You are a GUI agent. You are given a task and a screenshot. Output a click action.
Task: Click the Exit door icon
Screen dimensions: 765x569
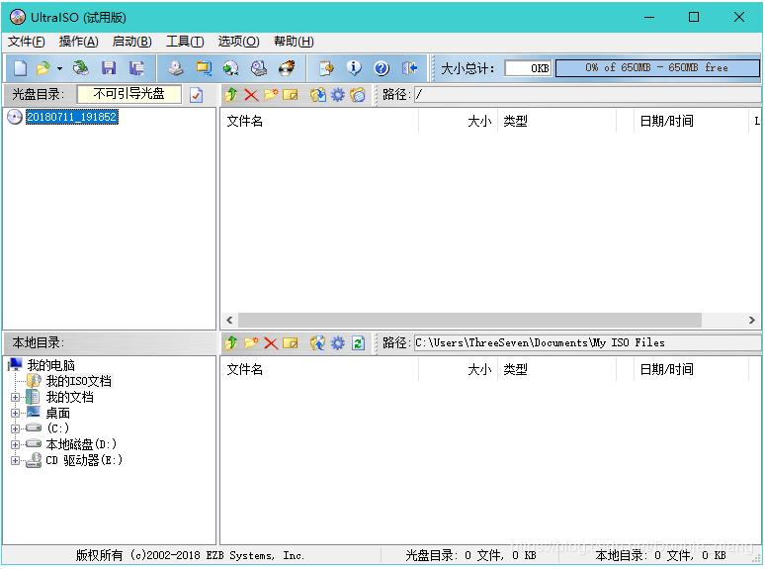(x=409, y=68)
